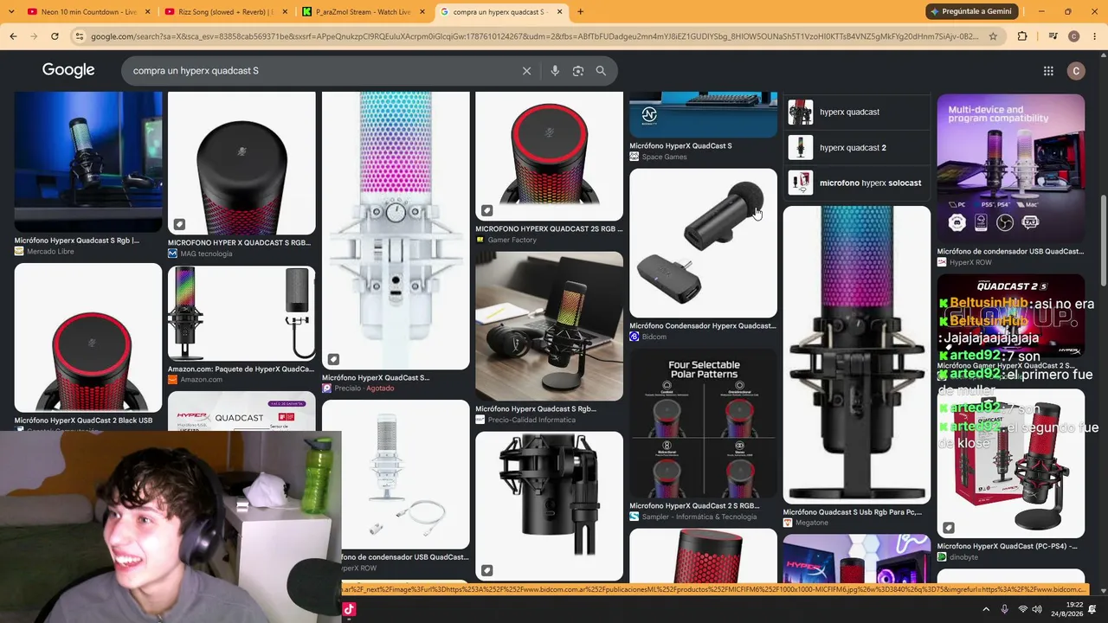Open Chrome's three-dot menu
The height and width of the screenshot is (623, 1108).
pyautogui.click(x=1094, y=36)
